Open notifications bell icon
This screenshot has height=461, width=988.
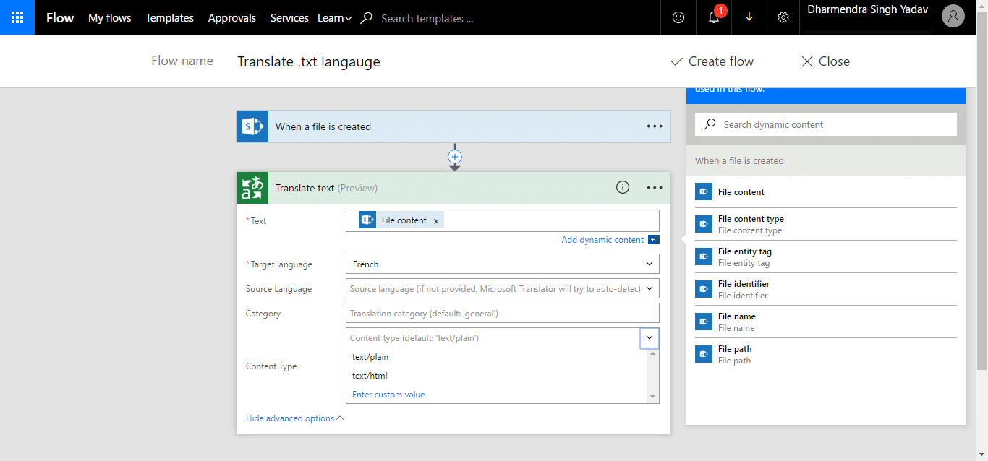pyautogui.click(x=714, y=18)
